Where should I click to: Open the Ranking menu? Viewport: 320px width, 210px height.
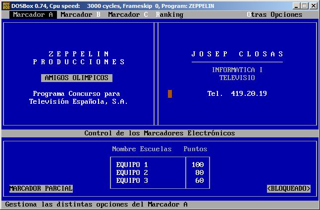pyautogui.click(x=169, y=15)
